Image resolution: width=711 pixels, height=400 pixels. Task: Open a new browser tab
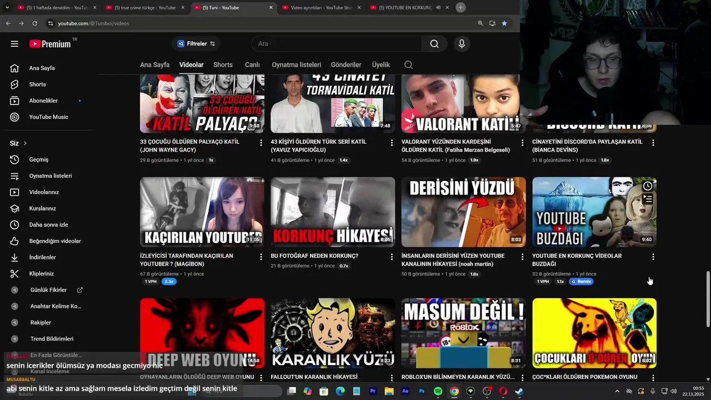click(460, 8)
